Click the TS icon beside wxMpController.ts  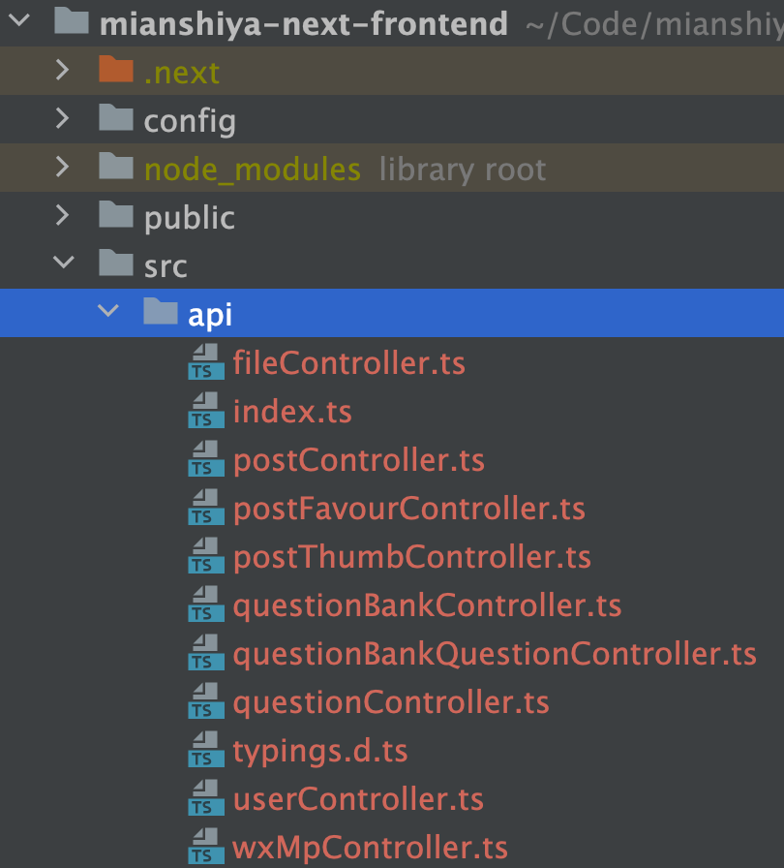(x=206, y=846)
